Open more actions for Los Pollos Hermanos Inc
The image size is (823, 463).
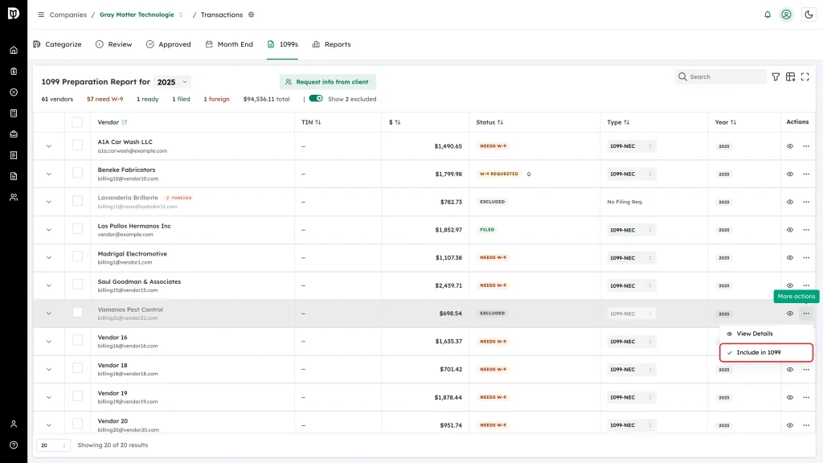tap(806, 230)
